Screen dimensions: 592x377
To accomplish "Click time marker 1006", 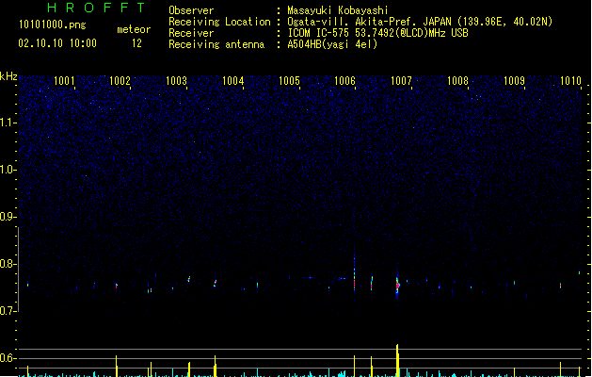I will (345, 81).
